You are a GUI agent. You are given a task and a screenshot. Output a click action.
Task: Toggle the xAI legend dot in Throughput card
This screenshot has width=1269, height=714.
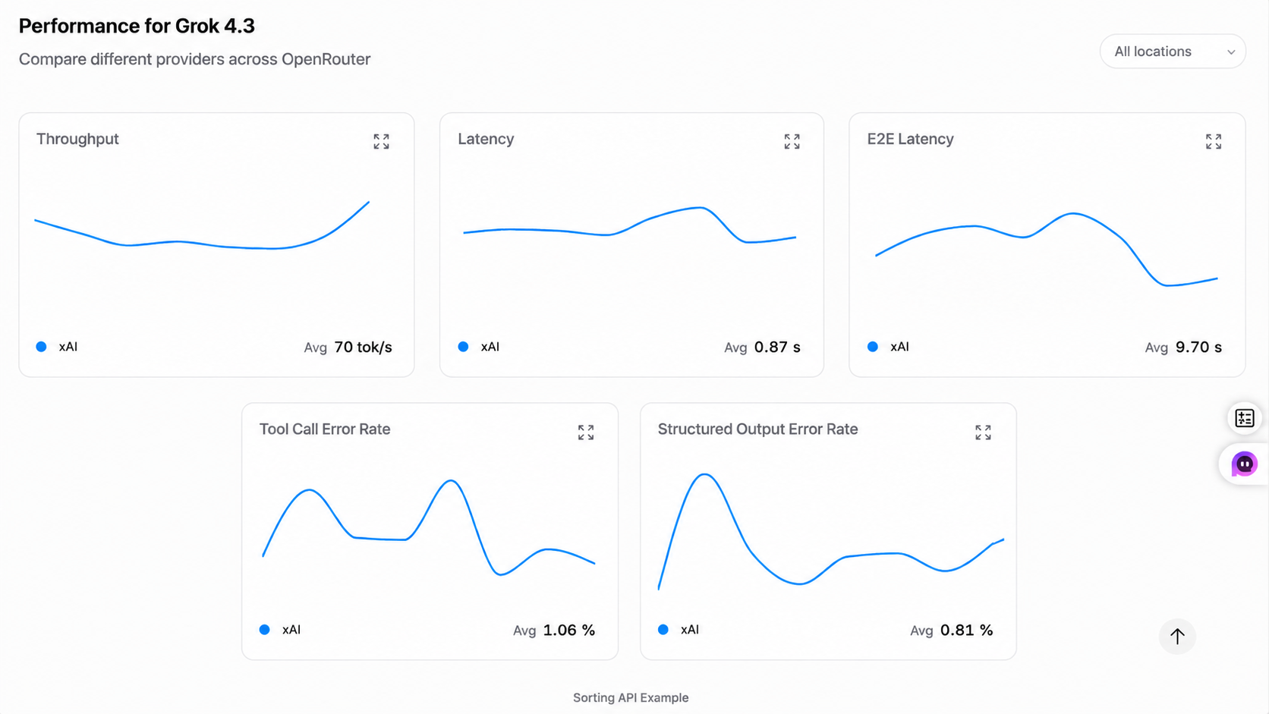coord(42,347)
